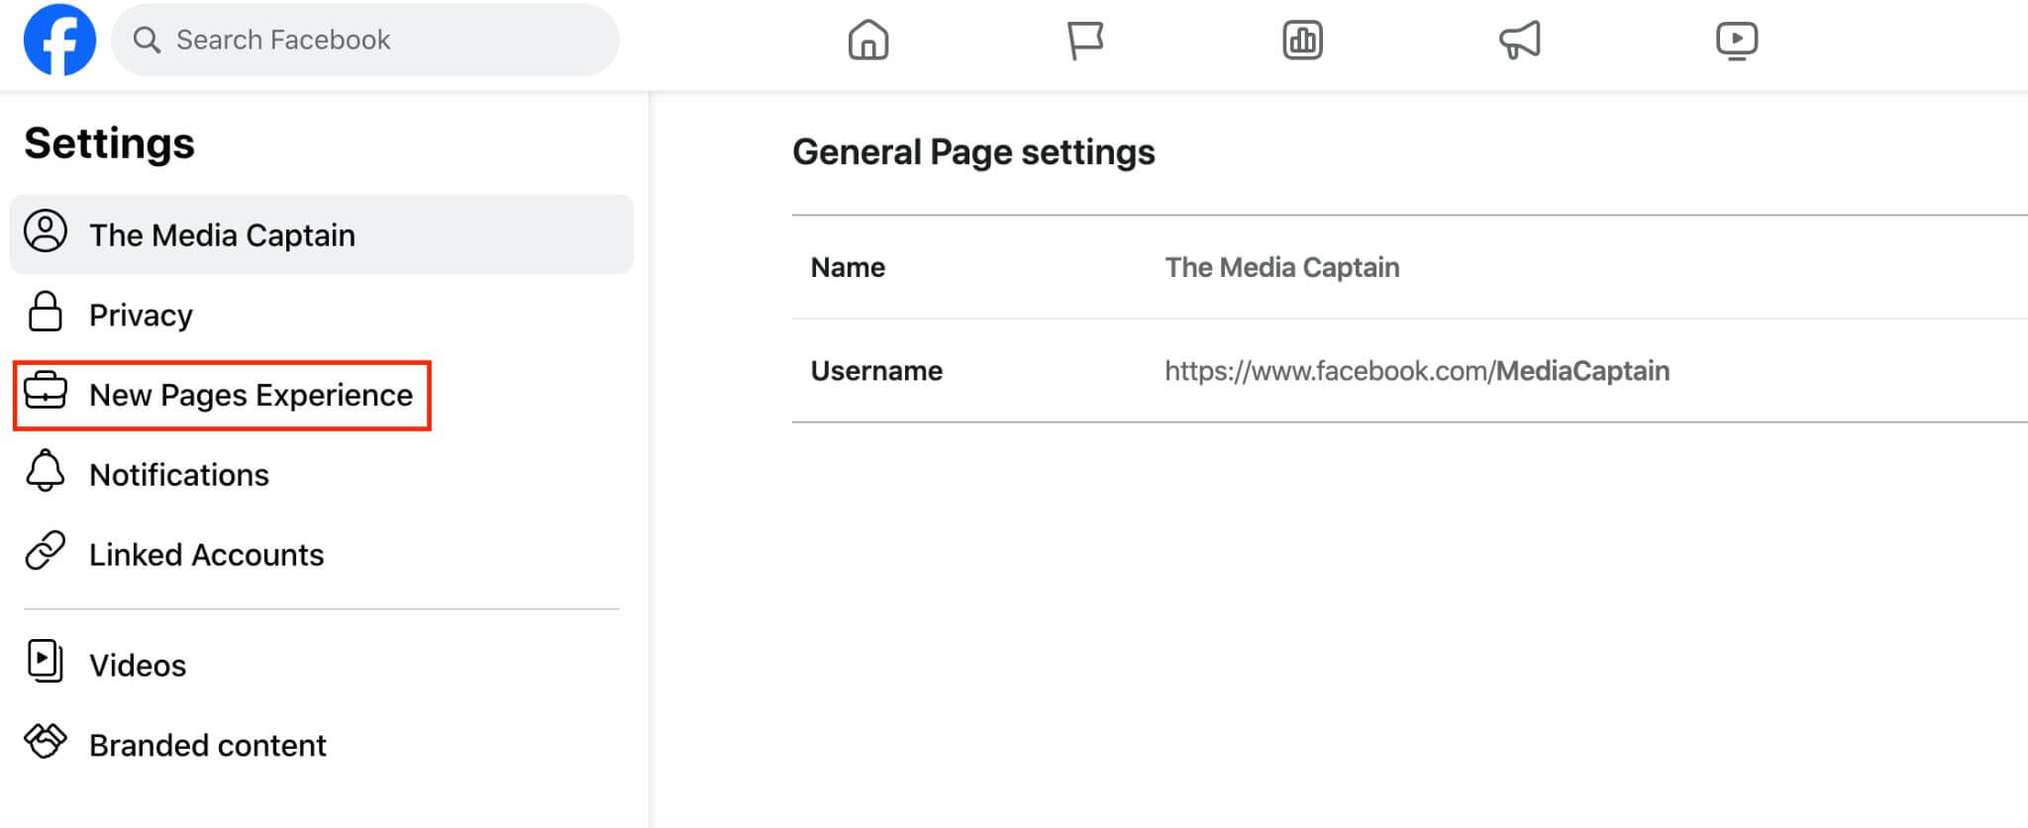Image resolution: width=2028 pixels, height=828 pixels.
Task: Select The Media Captain settings item
Action: pyautogui.click(x=322, y=234)
